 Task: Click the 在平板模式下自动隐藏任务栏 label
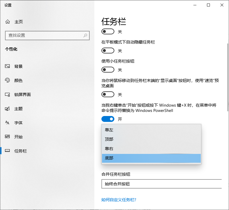(128, 42)
